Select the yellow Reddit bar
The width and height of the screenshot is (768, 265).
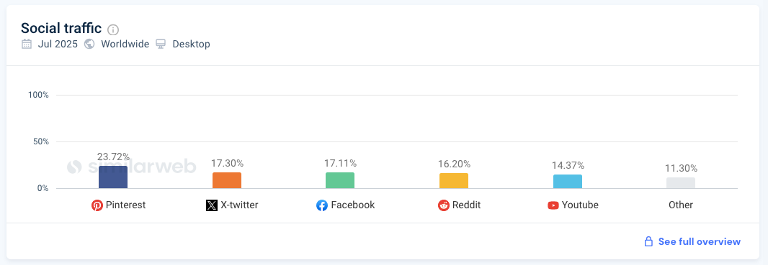(454, 180)
